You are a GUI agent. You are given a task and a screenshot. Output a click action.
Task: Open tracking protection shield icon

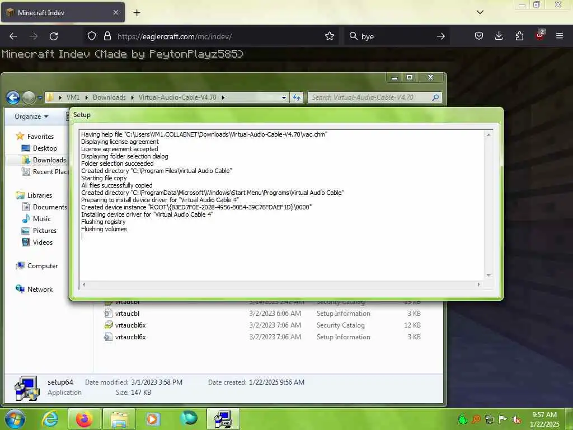pyautogui.click(x=92, y=36)
